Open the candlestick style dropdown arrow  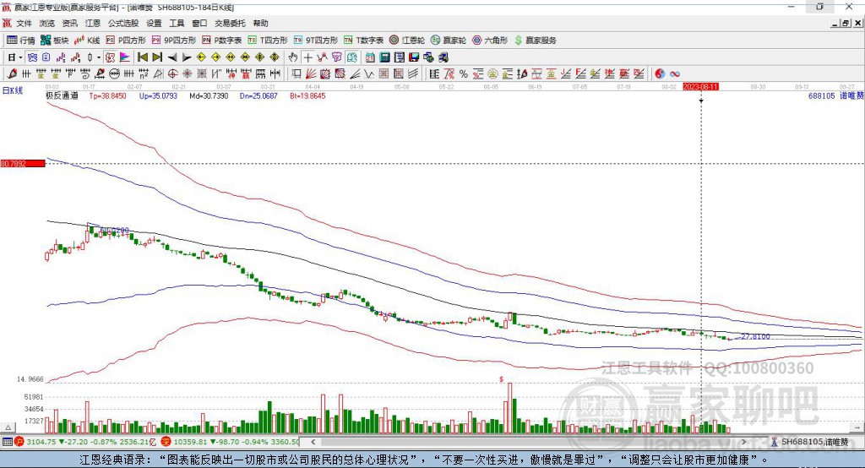click(x=98, y=57)
